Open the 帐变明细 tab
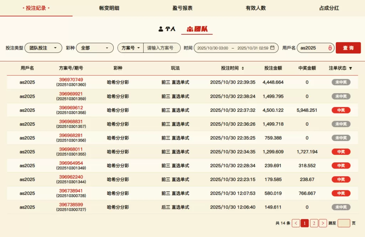Screen dimensions: 365x237 tap(109, 8)
